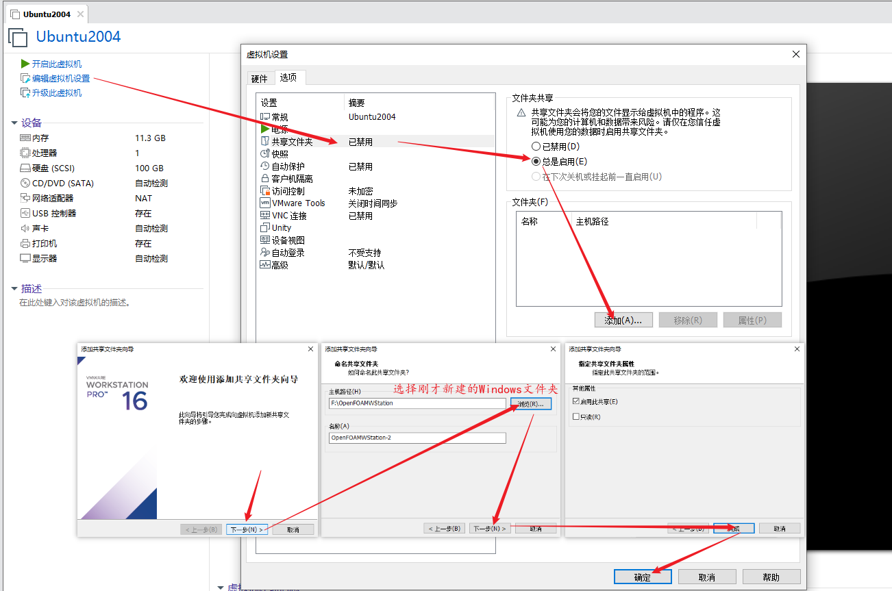Close the 虚拟机设置 dialog
892x591 pixels.
click(x=795, y=54)
